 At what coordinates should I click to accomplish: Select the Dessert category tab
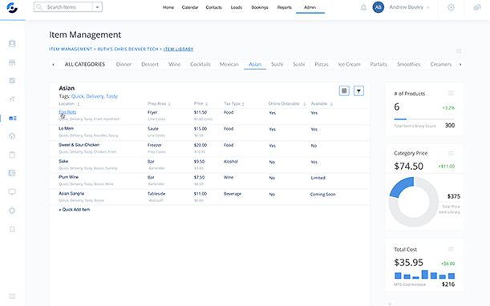(x=150, y=64)
